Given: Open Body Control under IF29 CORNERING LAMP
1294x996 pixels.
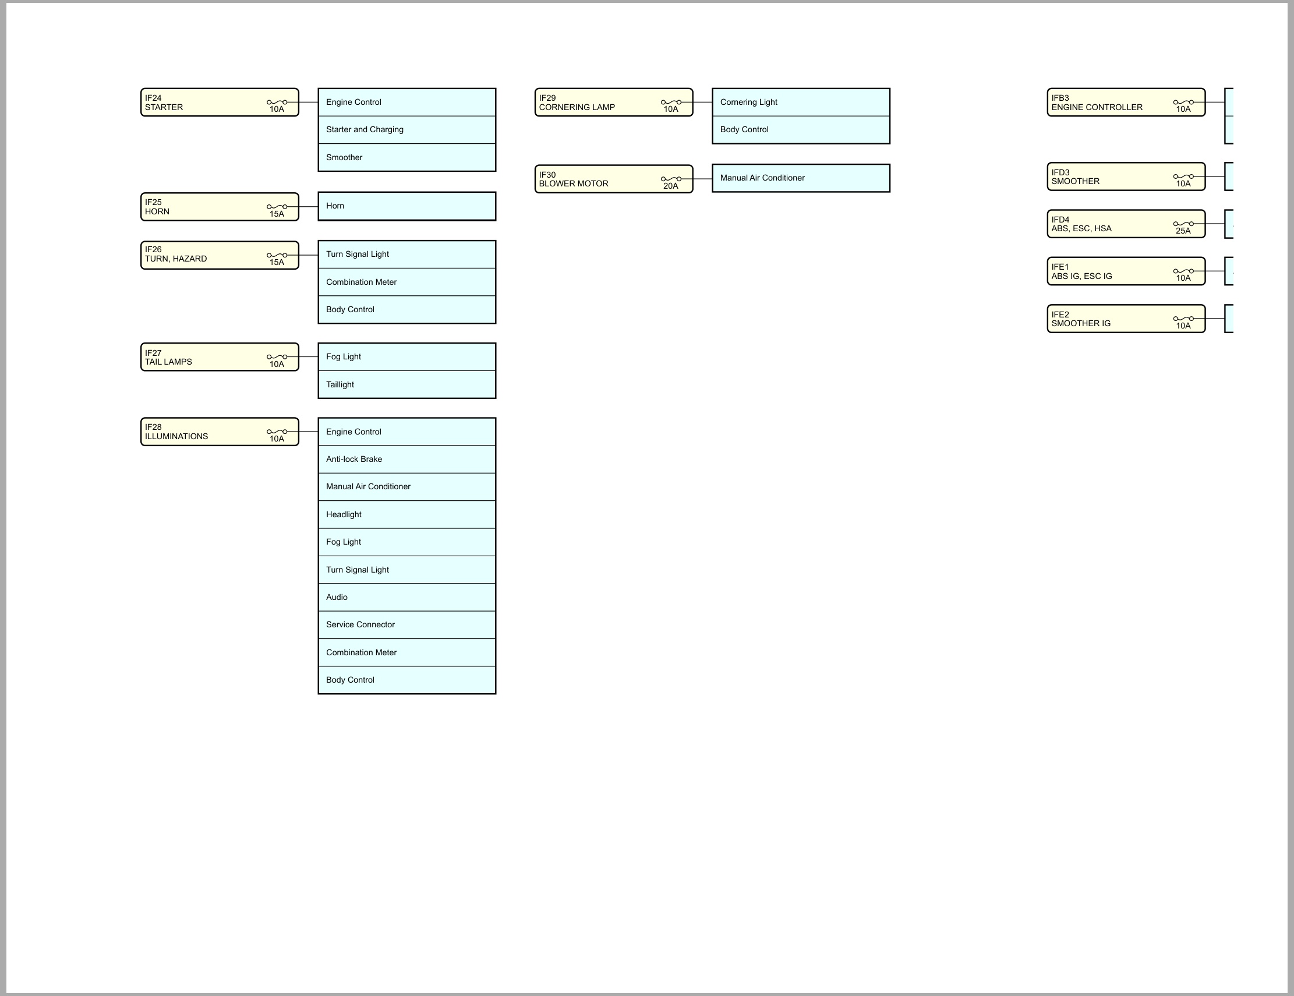Looking at the screenshot, I should [801, 130].
